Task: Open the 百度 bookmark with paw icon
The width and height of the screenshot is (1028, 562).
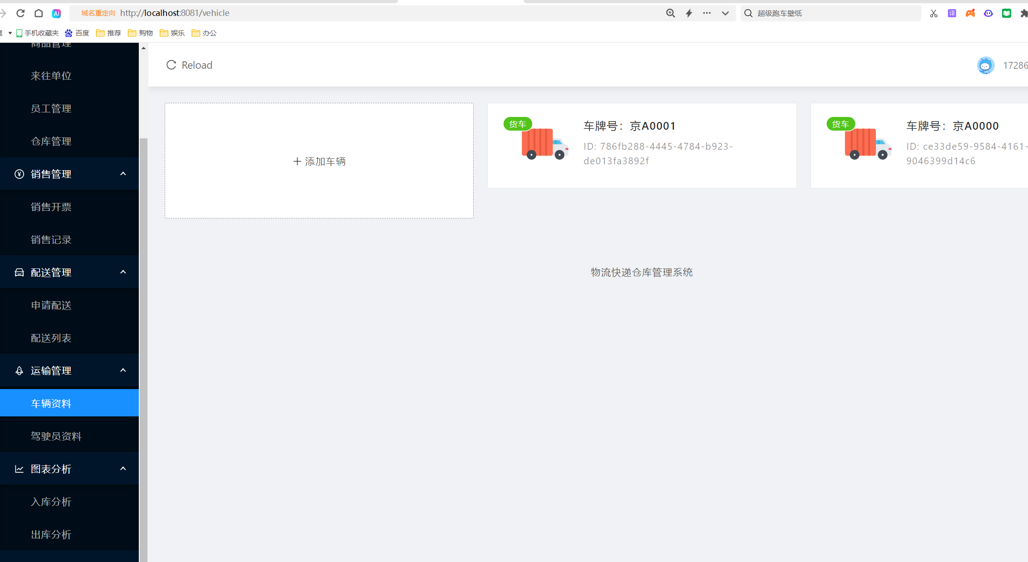Action: [x=77, y=33]
